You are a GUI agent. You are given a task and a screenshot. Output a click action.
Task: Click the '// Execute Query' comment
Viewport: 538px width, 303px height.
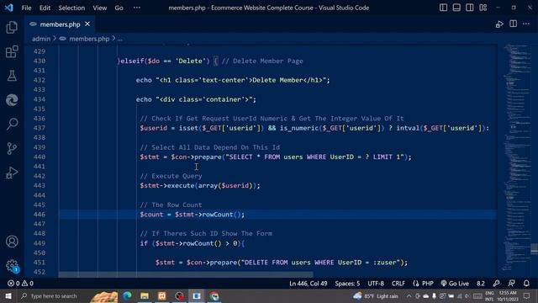pos(171,176)
